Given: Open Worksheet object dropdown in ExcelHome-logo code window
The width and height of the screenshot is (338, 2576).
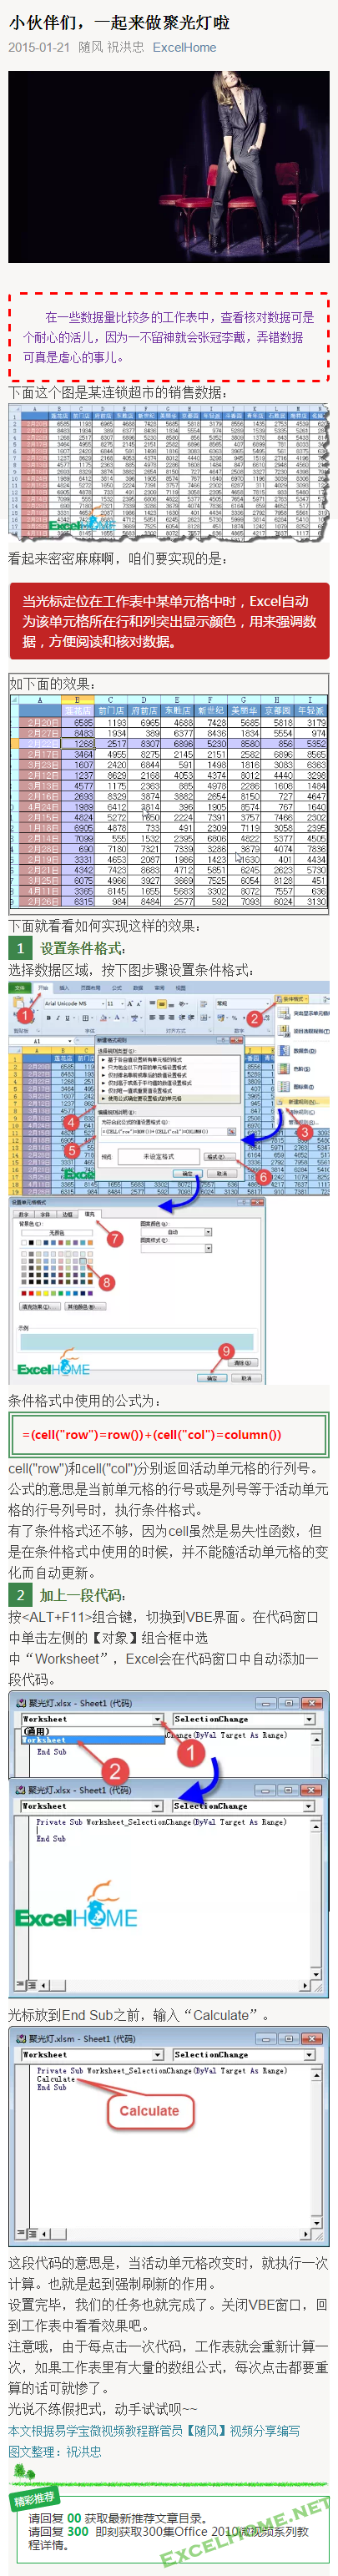Looking at the screenshot, I should 158,1806.
